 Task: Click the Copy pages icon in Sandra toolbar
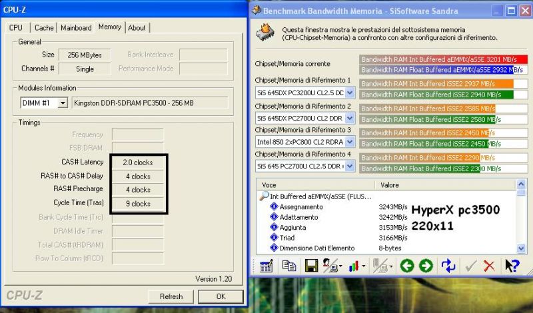click(289, 266)
